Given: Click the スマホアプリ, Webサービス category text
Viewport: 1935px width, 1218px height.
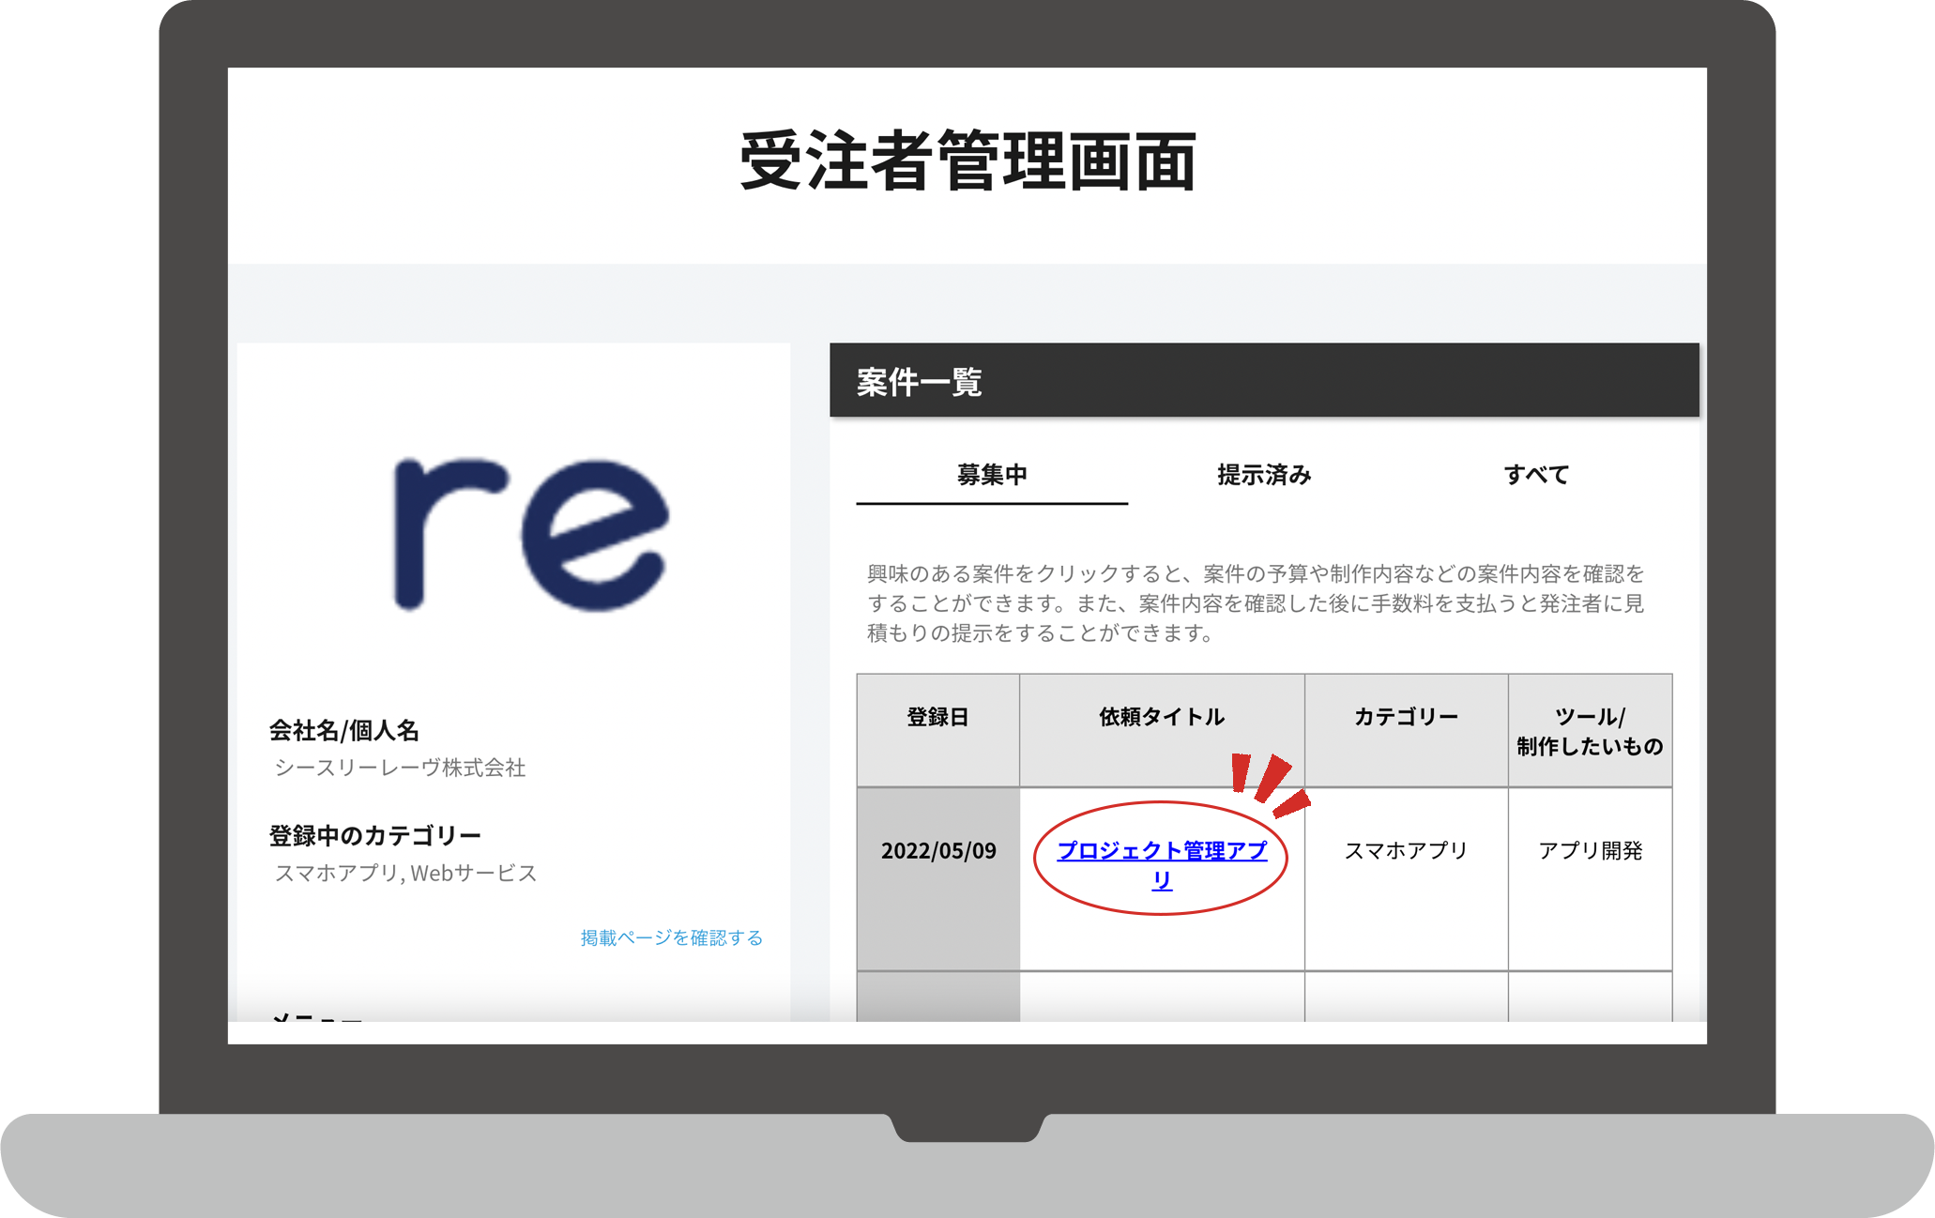Looking at the screenshot, I should 405,873.
